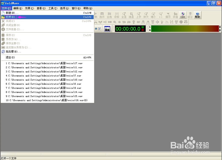Open recent file voice\9.wav

pyautogui.click(x=47, y=88)
